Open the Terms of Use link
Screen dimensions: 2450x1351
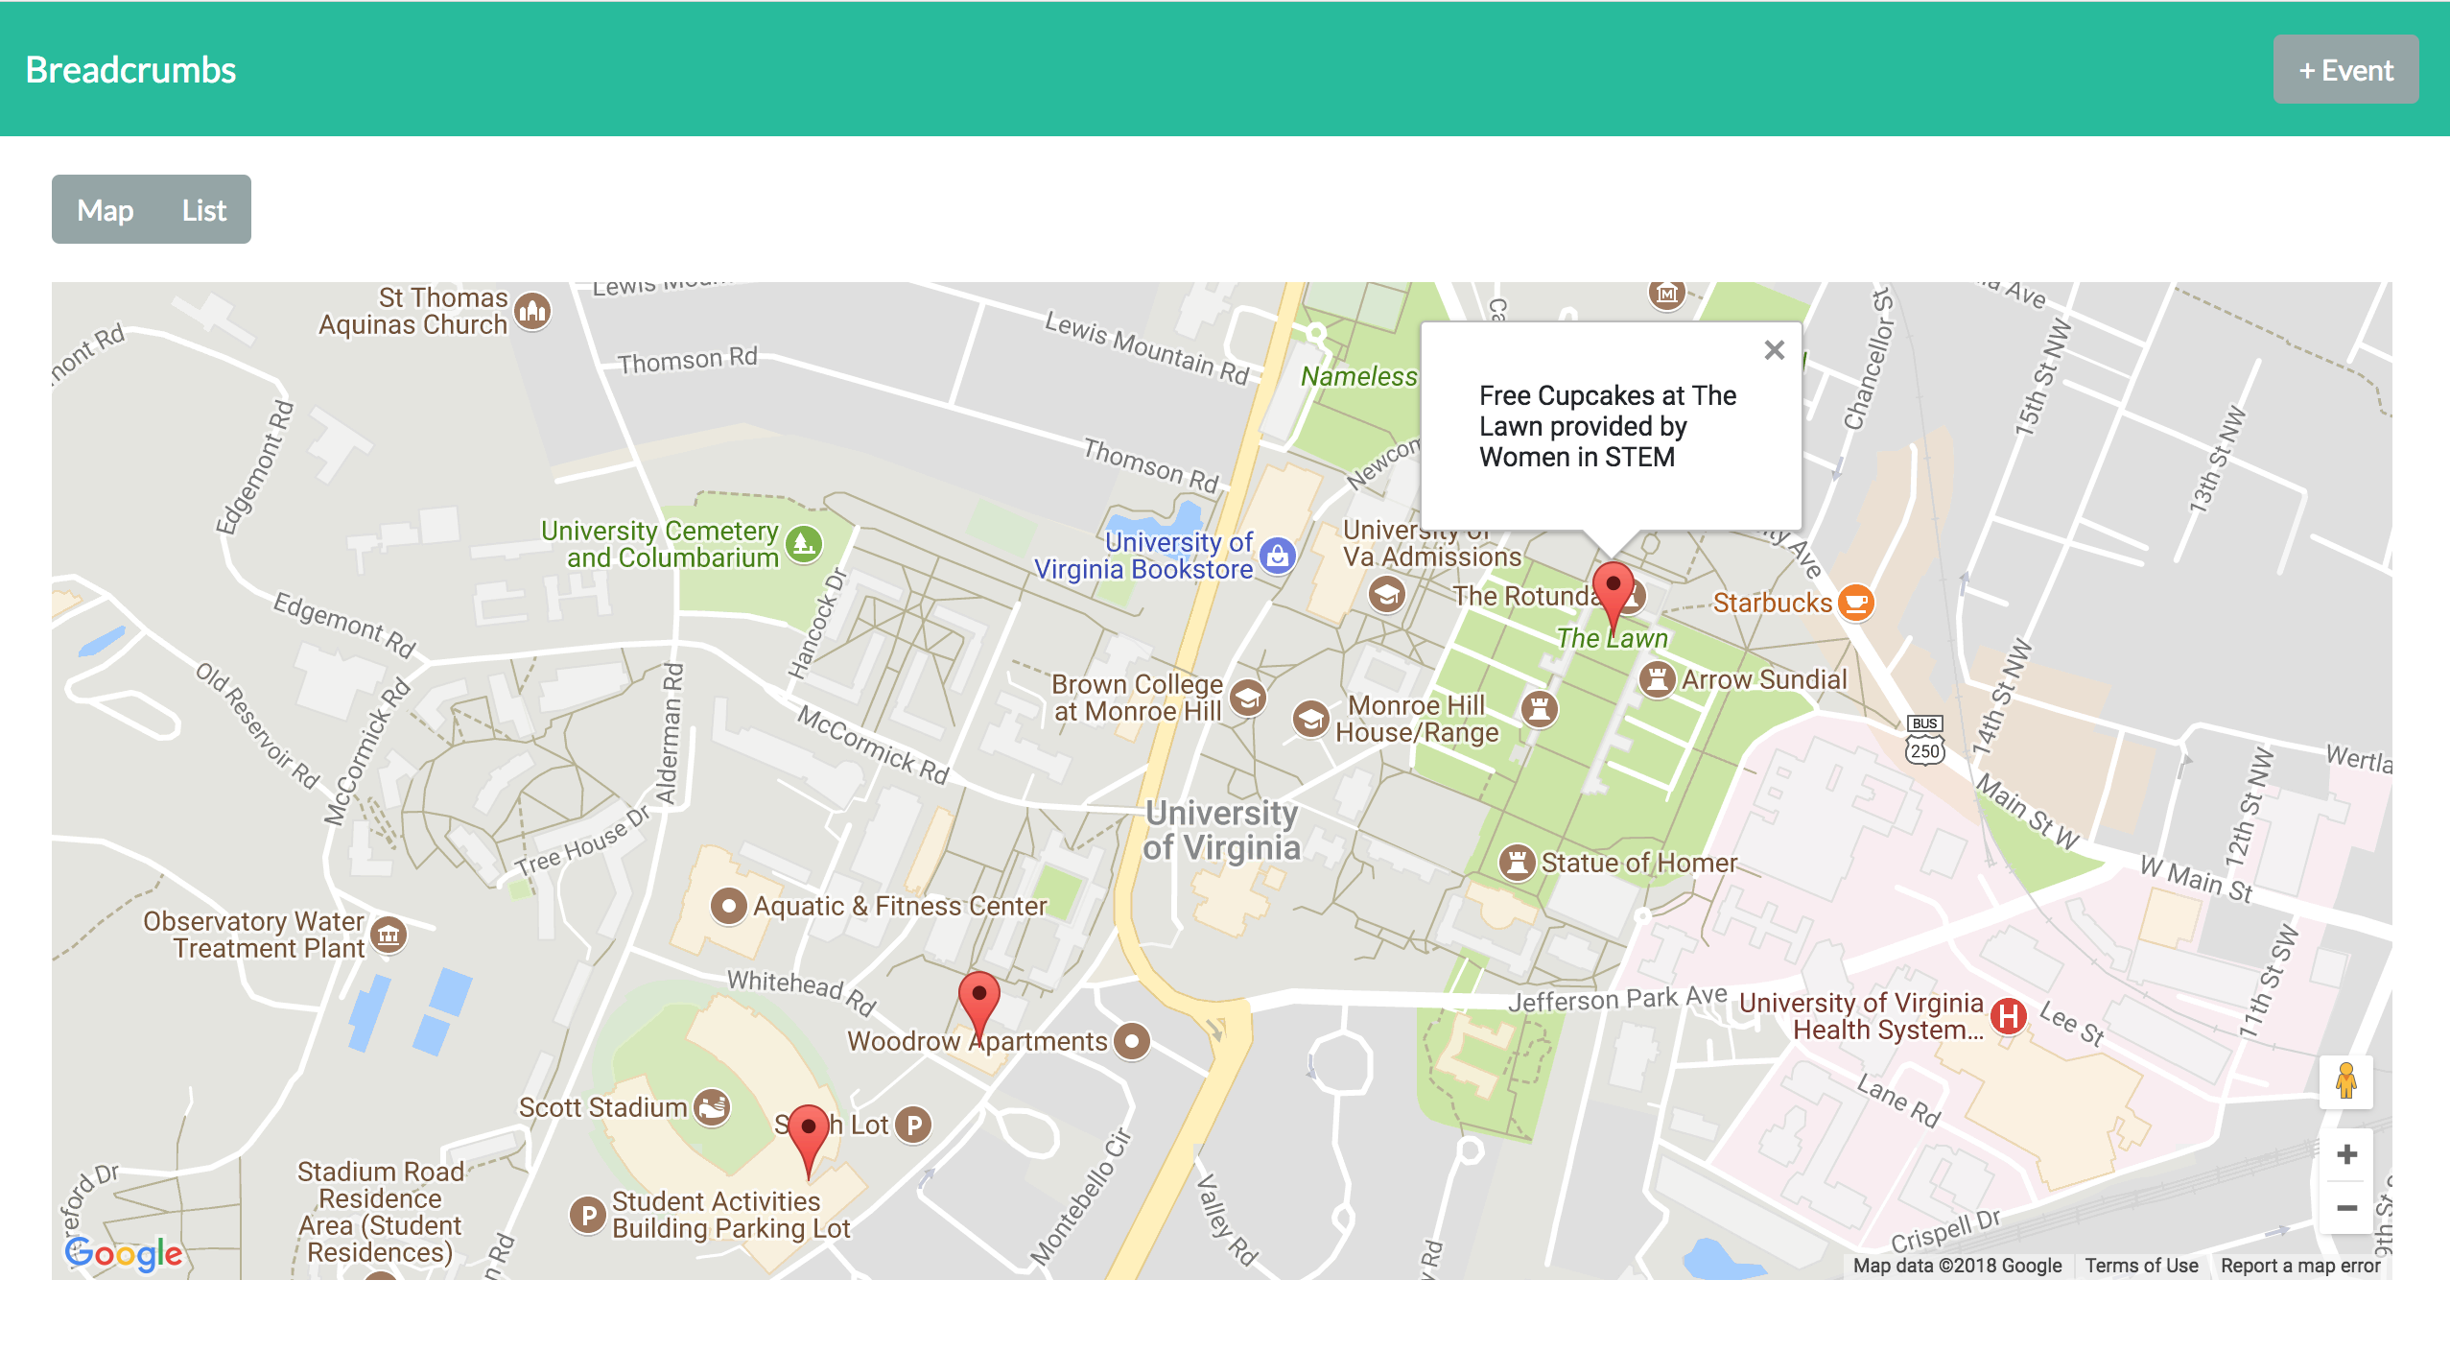(x=2141, y=1266)
